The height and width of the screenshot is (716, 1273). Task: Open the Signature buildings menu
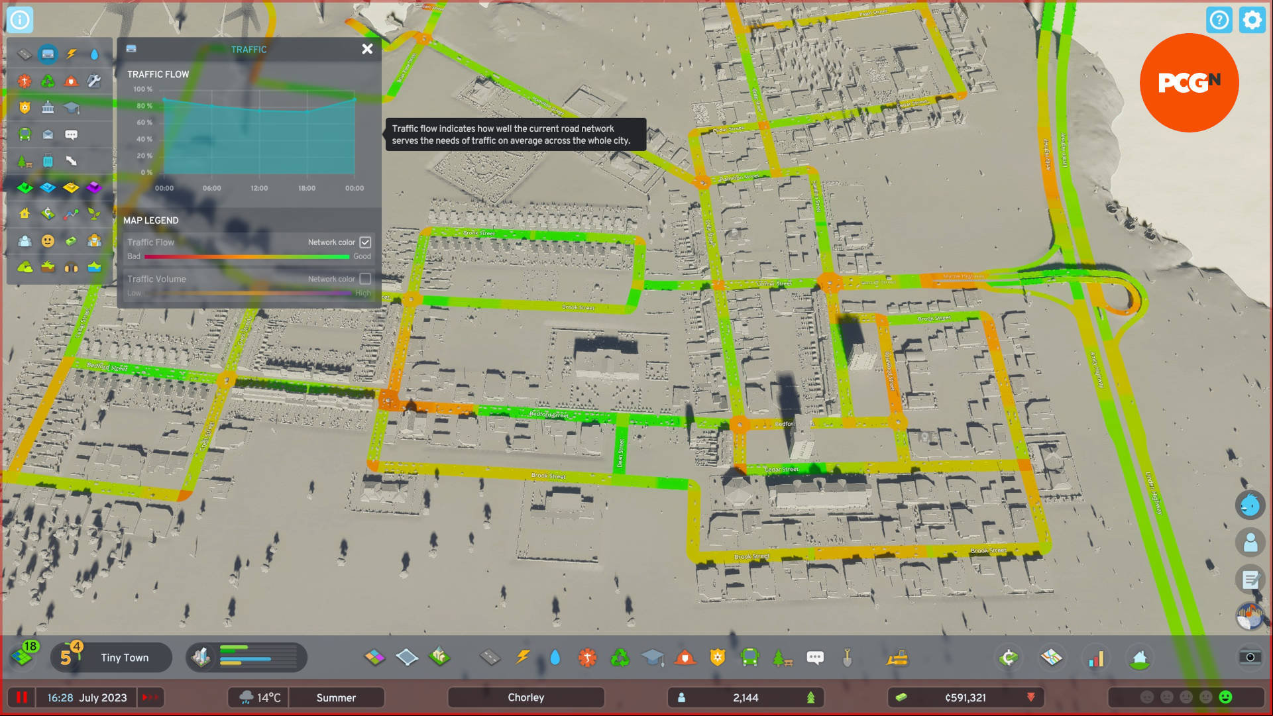(439, 658)
